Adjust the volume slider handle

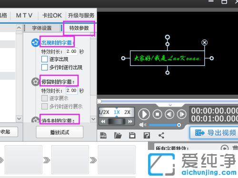tap(179, 125)
